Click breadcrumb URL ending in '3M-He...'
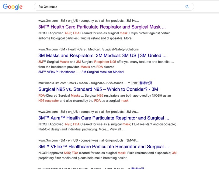This screenshot has width=219, height=169. point(89,21)
